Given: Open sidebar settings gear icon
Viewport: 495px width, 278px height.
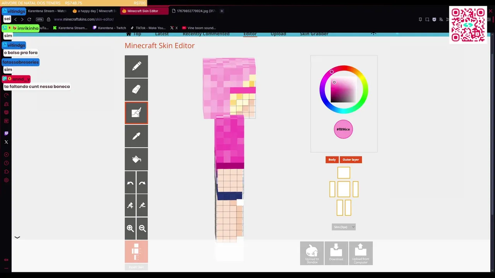Looking at the screenshot, I should pyautogui.click(x=6, y=180).
